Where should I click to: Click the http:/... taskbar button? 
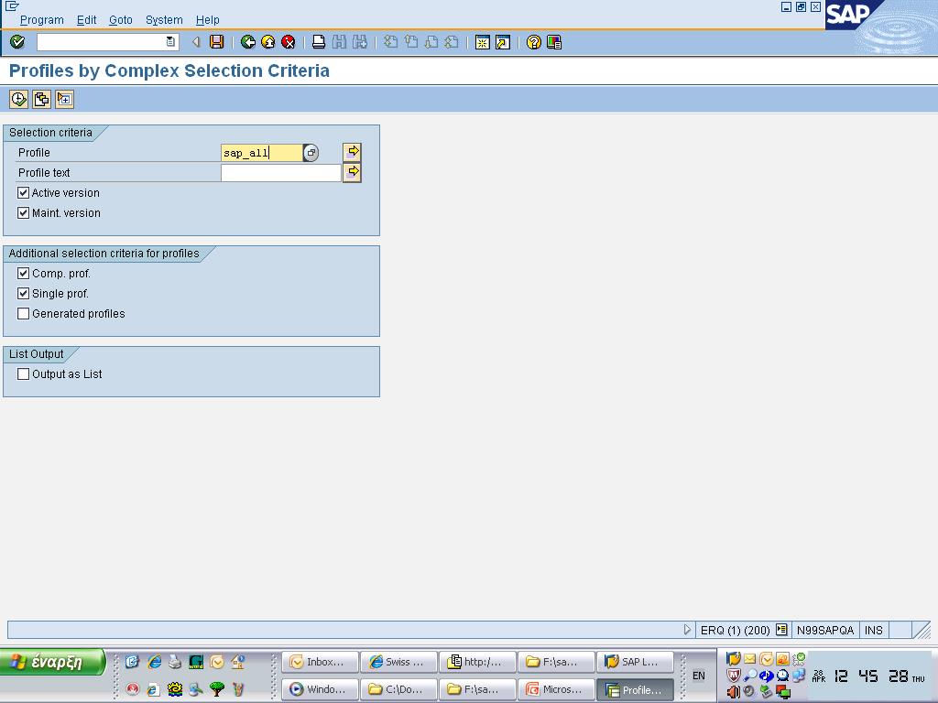pyautogui.click(x=477, y=662)
